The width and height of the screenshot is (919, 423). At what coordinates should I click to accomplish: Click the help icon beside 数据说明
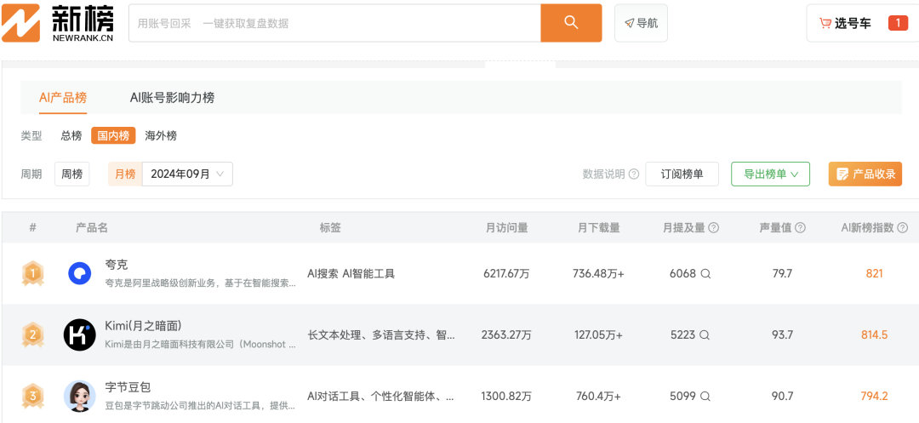[634, 174]
